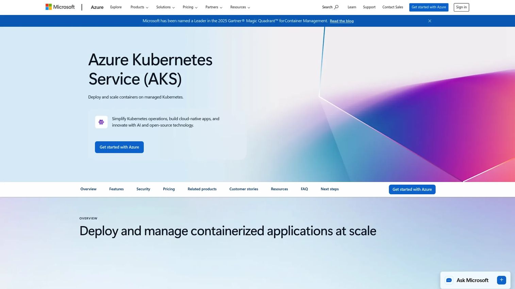Click the hero Get started with Azure button

[119, 147]
